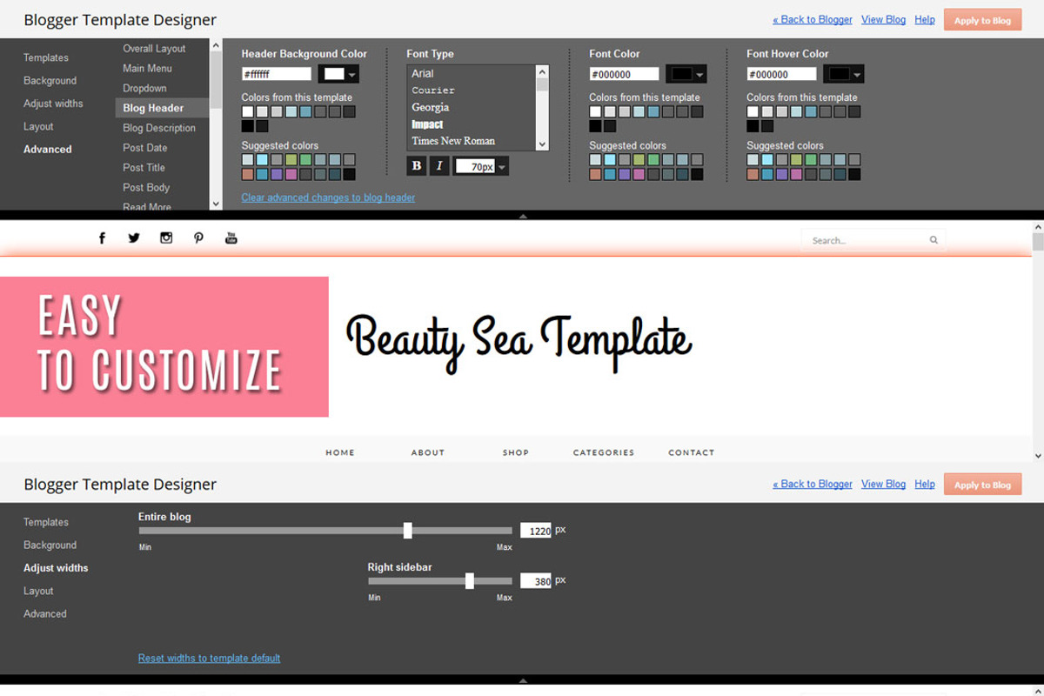Click Entire blog width value field
Screen dimensions: 1044x696
click(536, 531)
